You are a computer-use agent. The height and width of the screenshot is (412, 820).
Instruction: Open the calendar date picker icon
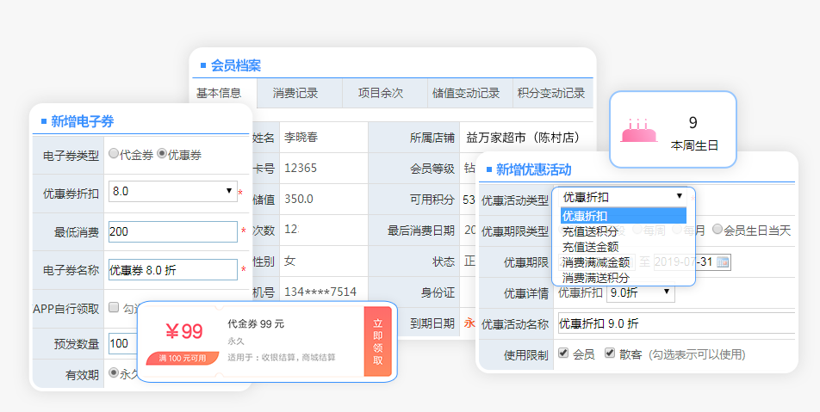click(723, 261)
